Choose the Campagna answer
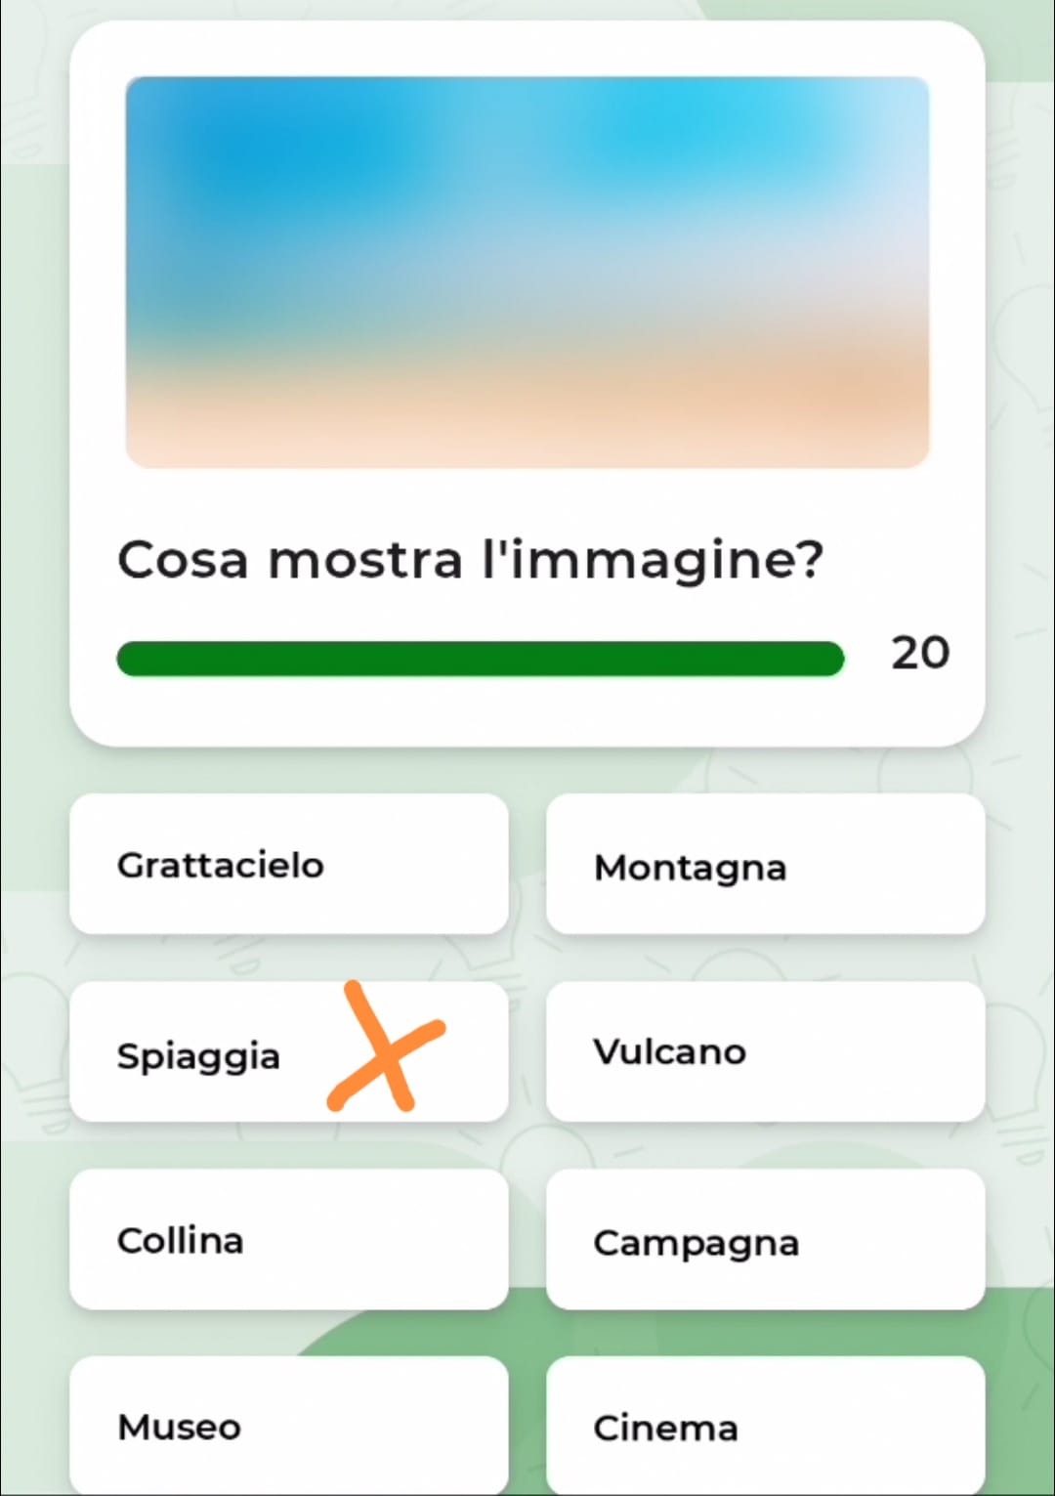This screenshot has width=1055, height=1496. pyautogui.click(x=765, y=1240)
